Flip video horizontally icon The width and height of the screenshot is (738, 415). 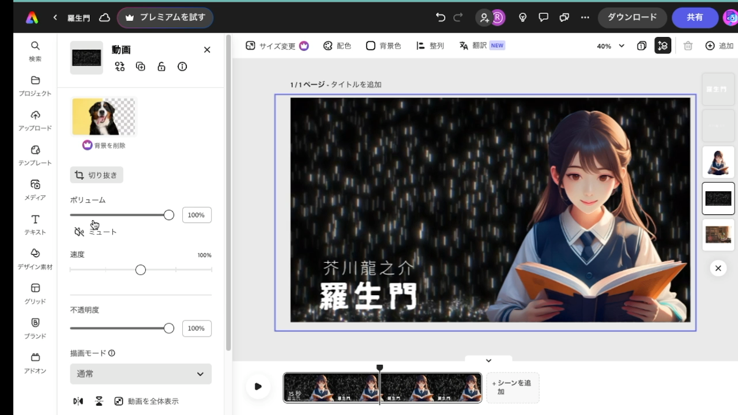coord(78,401)
